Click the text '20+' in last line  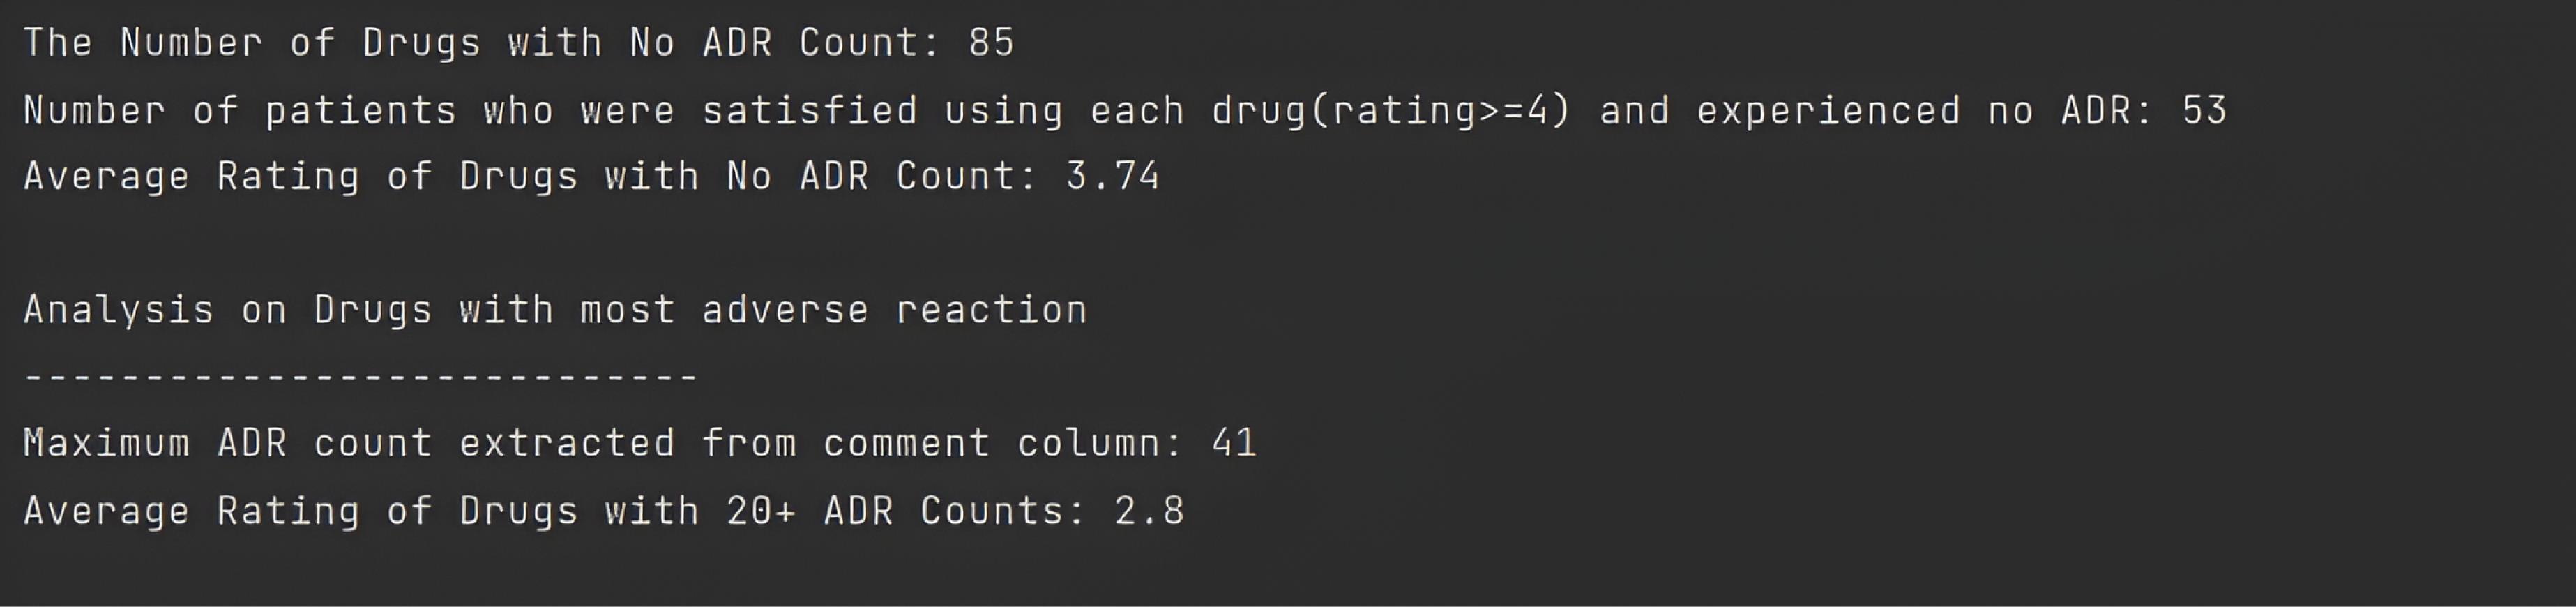click(761, 511)
